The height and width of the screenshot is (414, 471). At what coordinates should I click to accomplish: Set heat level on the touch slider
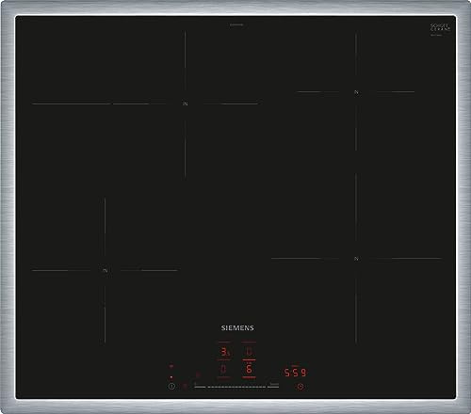pos(236,387)
